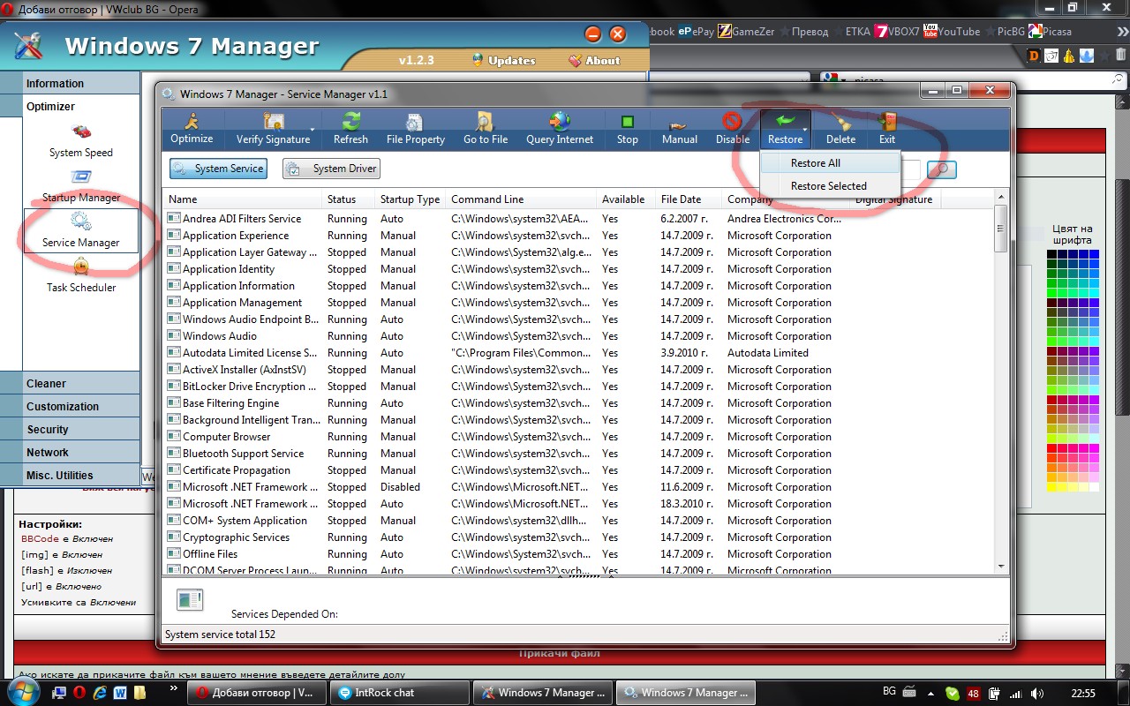Sort by Startup Type column

411,199
